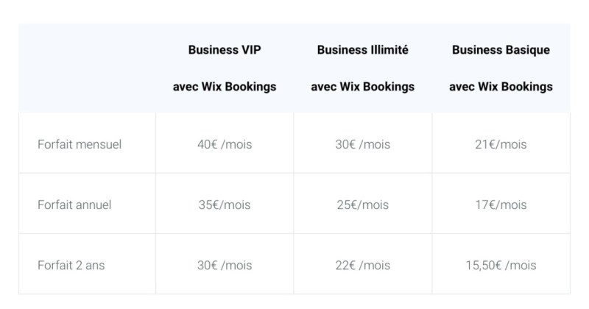Select the Forfait mensuel row label
Viewport: 589px width, 309px height.
(x=80, y=144)
